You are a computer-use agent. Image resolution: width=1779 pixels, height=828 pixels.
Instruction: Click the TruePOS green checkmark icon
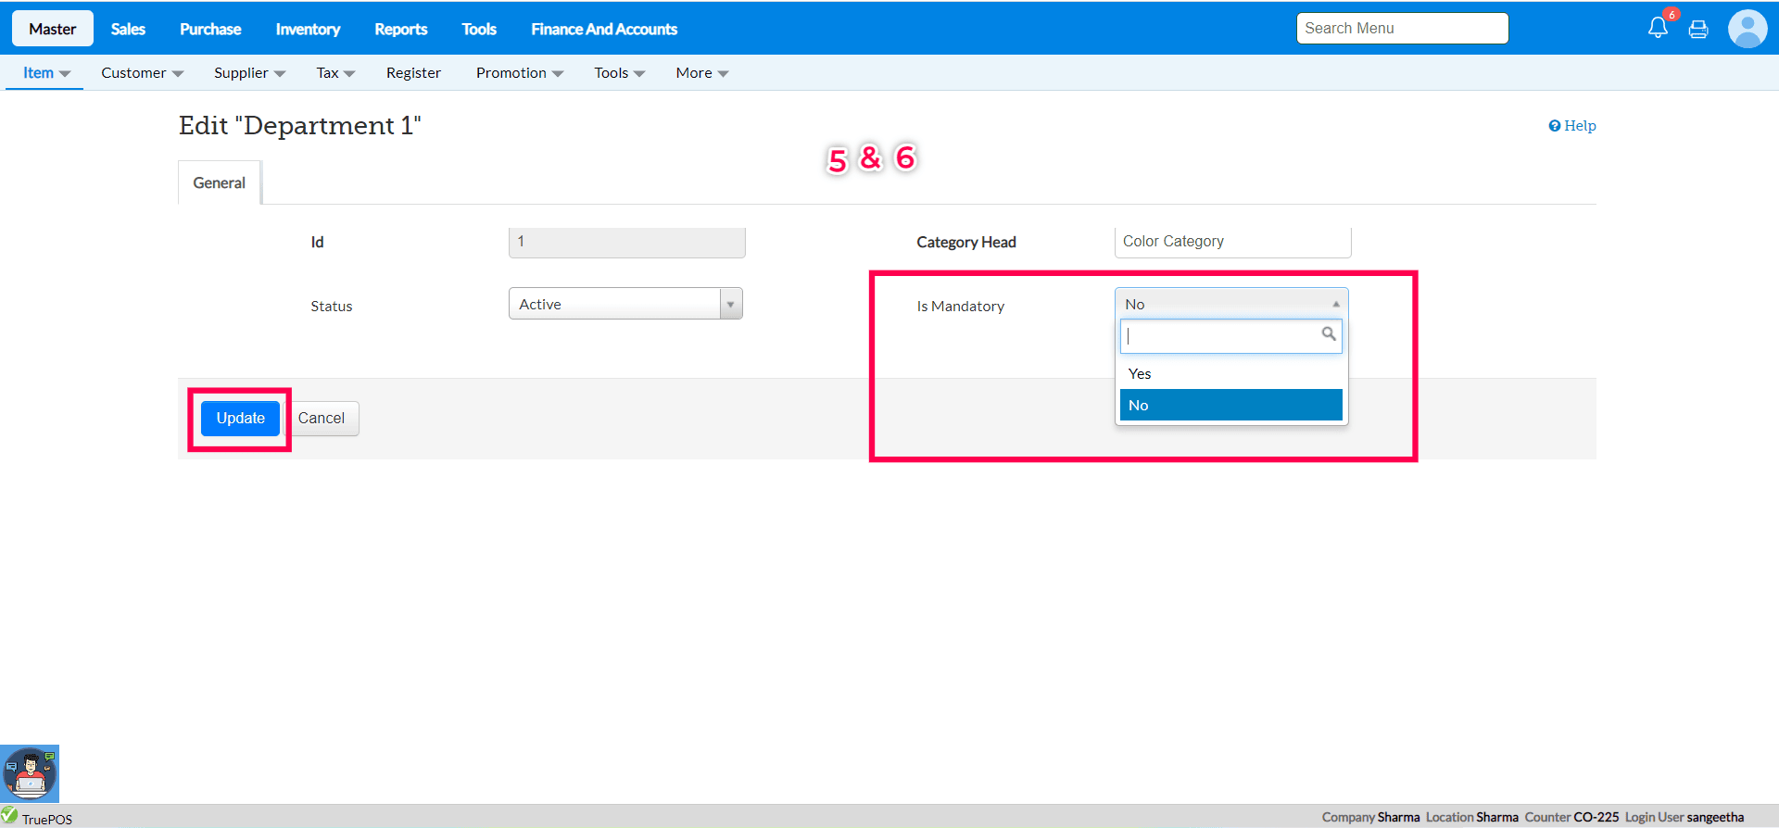tap(9, 815)
